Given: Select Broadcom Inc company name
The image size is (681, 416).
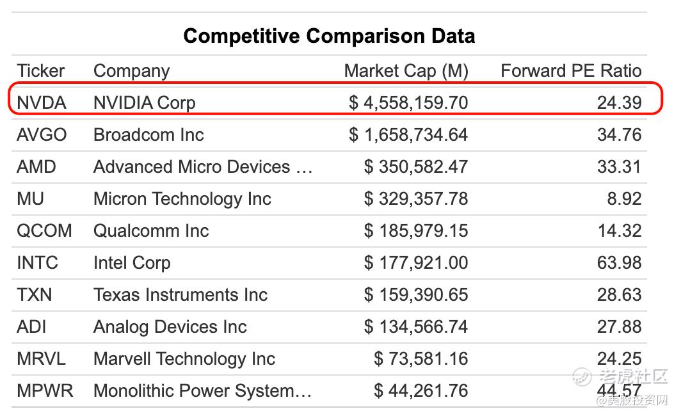Looking at the screenshot, I should pyautogui.click(x=148, y=134).
